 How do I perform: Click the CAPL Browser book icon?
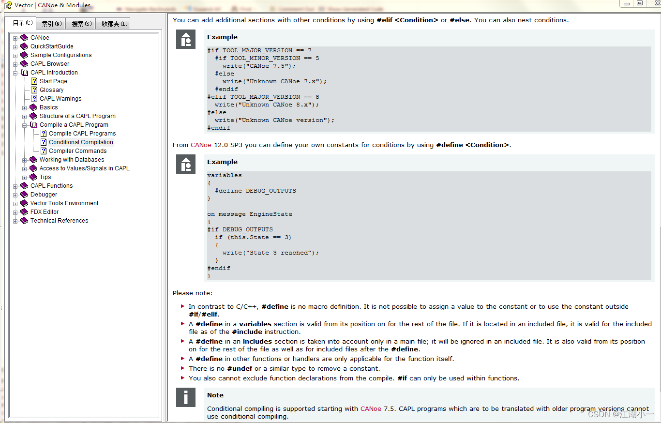click(24, 64)
